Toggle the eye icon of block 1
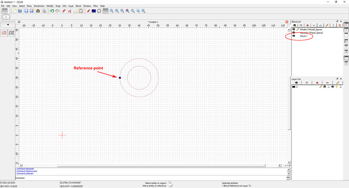The height and width of the screenshot is (188, 349). 294,36
